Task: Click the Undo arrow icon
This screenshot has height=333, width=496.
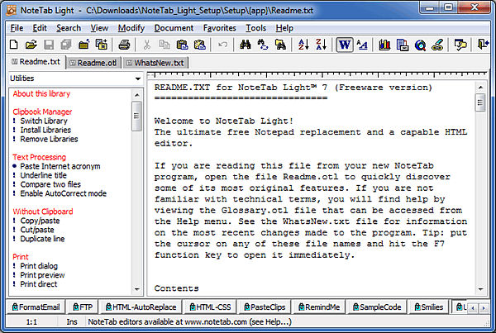Action: click(x=222, y=45)
